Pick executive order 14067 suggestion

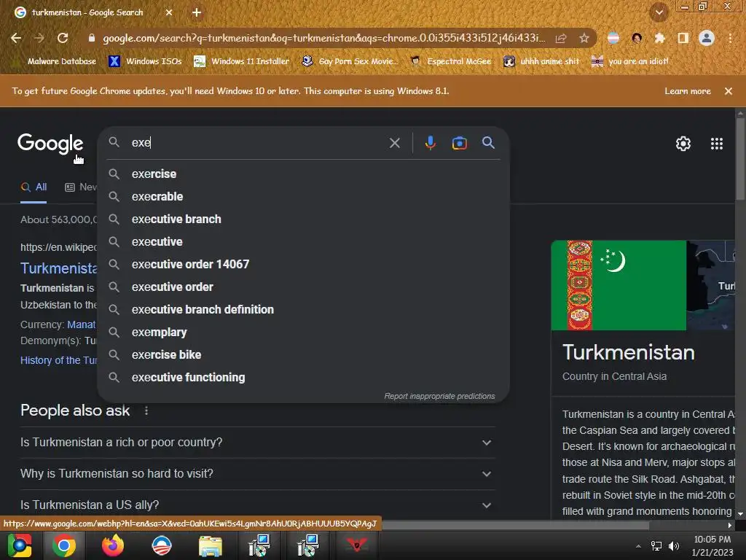(304, 264)
